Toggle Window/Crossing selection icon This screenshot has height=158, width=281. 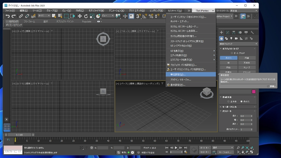(72, 16)
